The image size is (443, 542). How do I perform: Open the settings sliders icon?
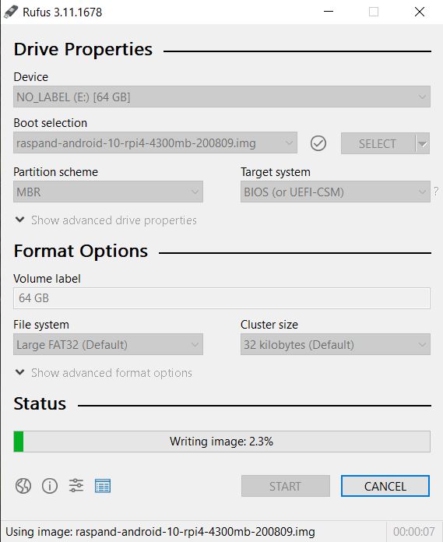(76, 486)
